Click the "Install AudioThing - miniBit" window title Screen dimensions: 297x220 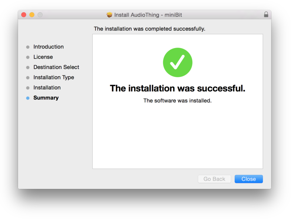[x=148, y=15]
